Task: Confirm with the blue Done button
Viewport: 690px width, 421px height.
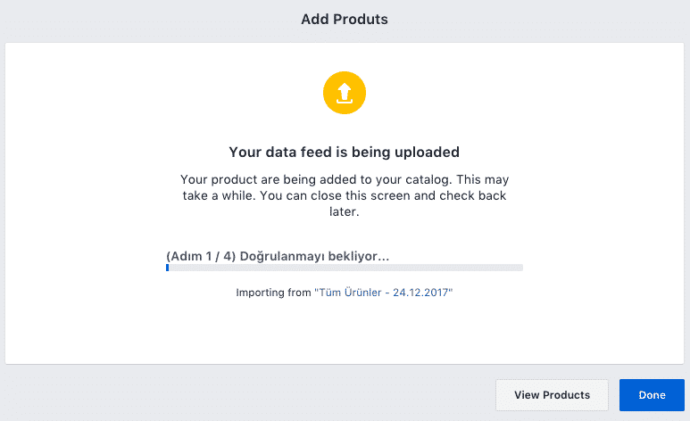Action: 652,395
